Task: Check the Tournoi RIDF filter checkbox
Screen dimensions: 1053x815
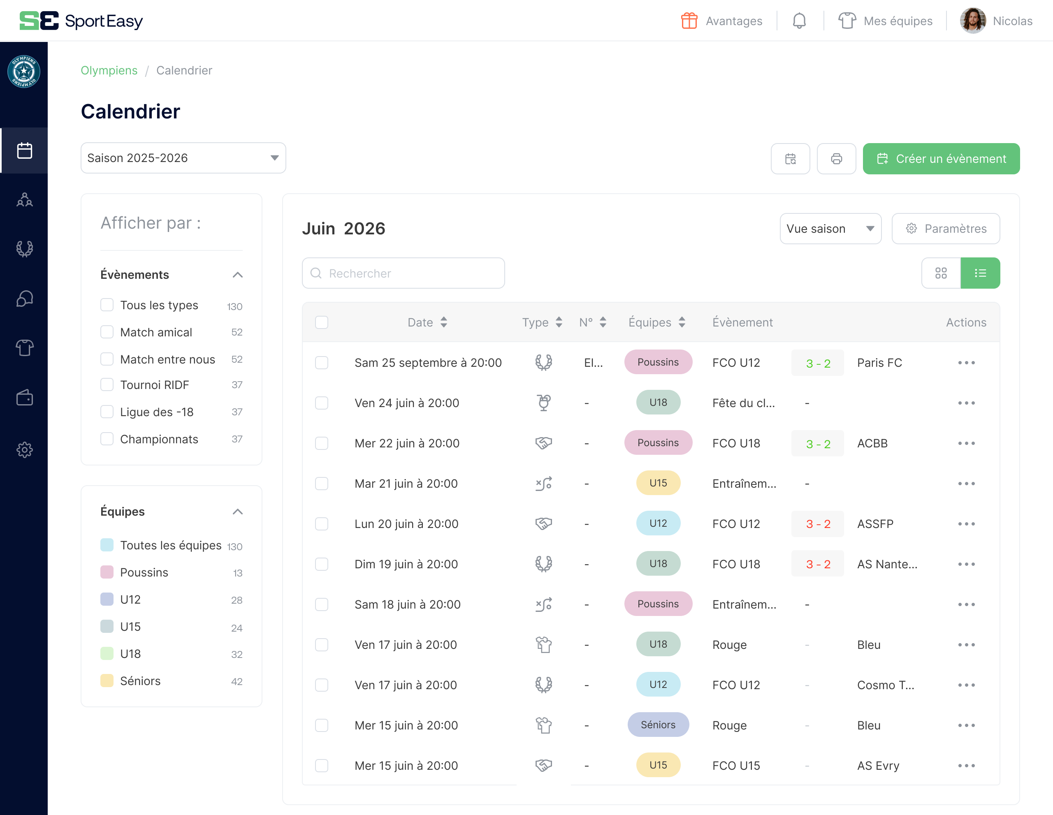Action: pos(107,384)
